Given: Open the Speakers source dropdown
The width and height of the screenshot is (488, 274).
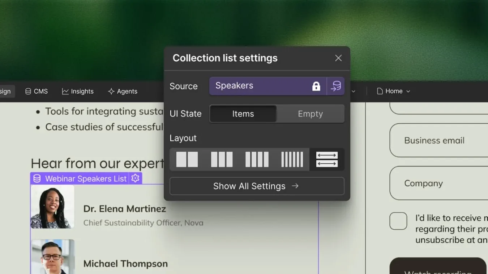Looking at the screenshot, I should tap(267, 86).
